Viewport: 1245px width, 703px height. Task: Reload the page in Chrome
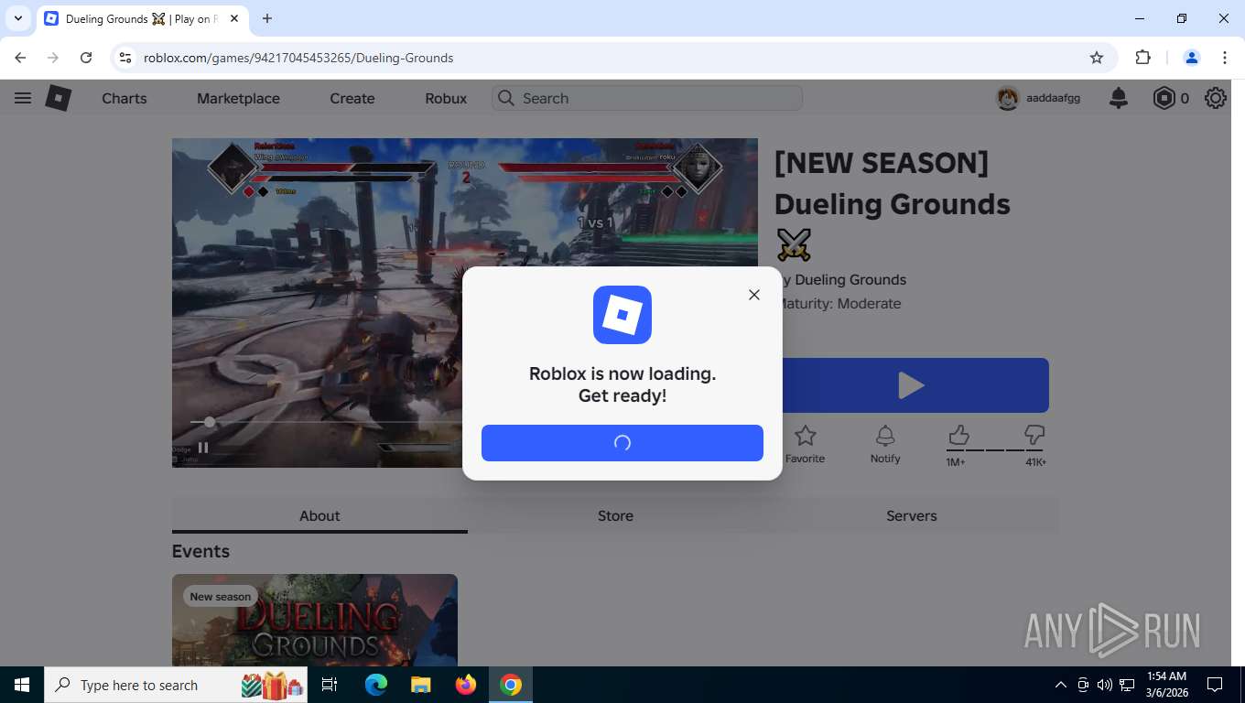(x=86, y=58)
